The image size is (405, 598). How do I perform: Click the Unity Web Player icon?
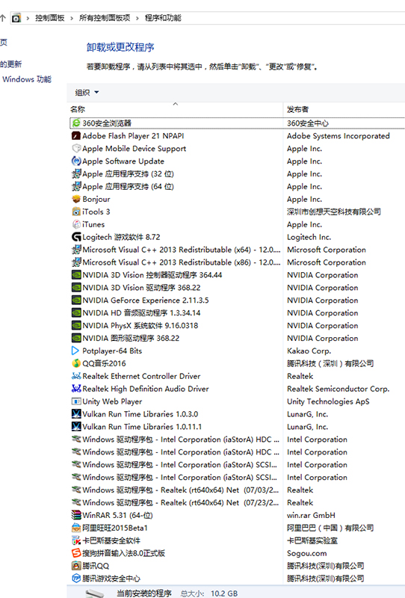[x=76, y=401]
